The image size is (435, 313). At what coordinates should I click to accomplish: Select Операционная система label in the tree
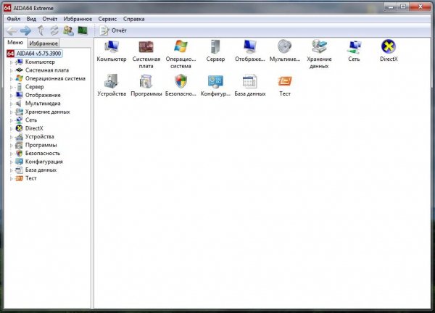(56, 78)
